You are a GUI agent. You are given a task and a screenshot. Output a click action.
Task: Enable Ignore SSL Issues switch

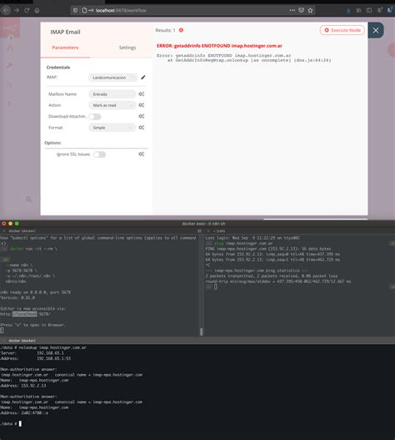(x=99, y=154)
